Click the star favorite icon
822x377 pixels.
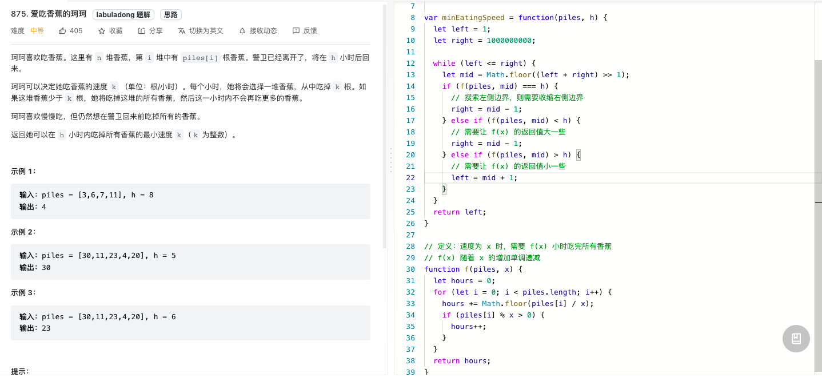point(102,31)
